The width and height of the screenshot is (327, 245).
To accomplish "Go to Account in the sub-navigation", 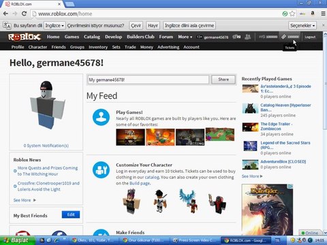I will click(x=191, y=47).
